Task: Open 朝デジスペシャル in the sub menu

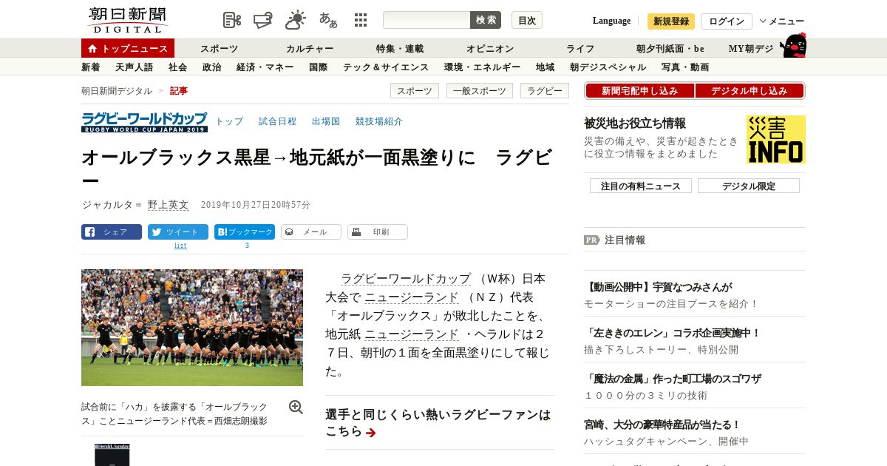Action: pyautogui.click(x=608, y=67)
